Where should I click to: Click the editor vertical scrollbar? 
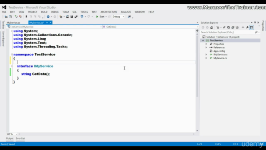click(x=197, y=67)
